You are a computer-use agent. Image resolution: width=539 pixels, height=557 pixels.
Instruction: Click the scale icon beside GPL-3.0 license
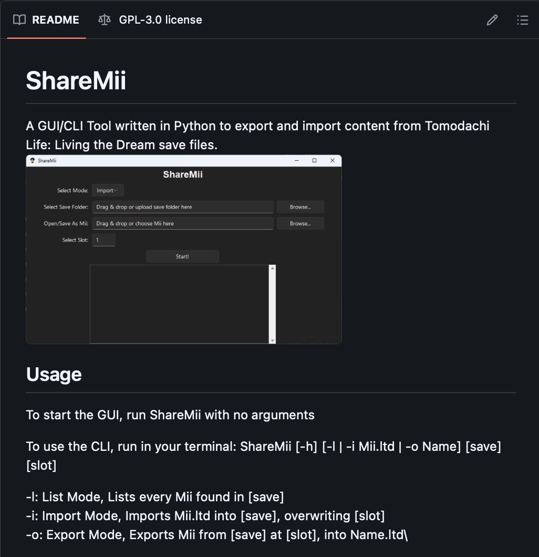[x=105, y=20]
